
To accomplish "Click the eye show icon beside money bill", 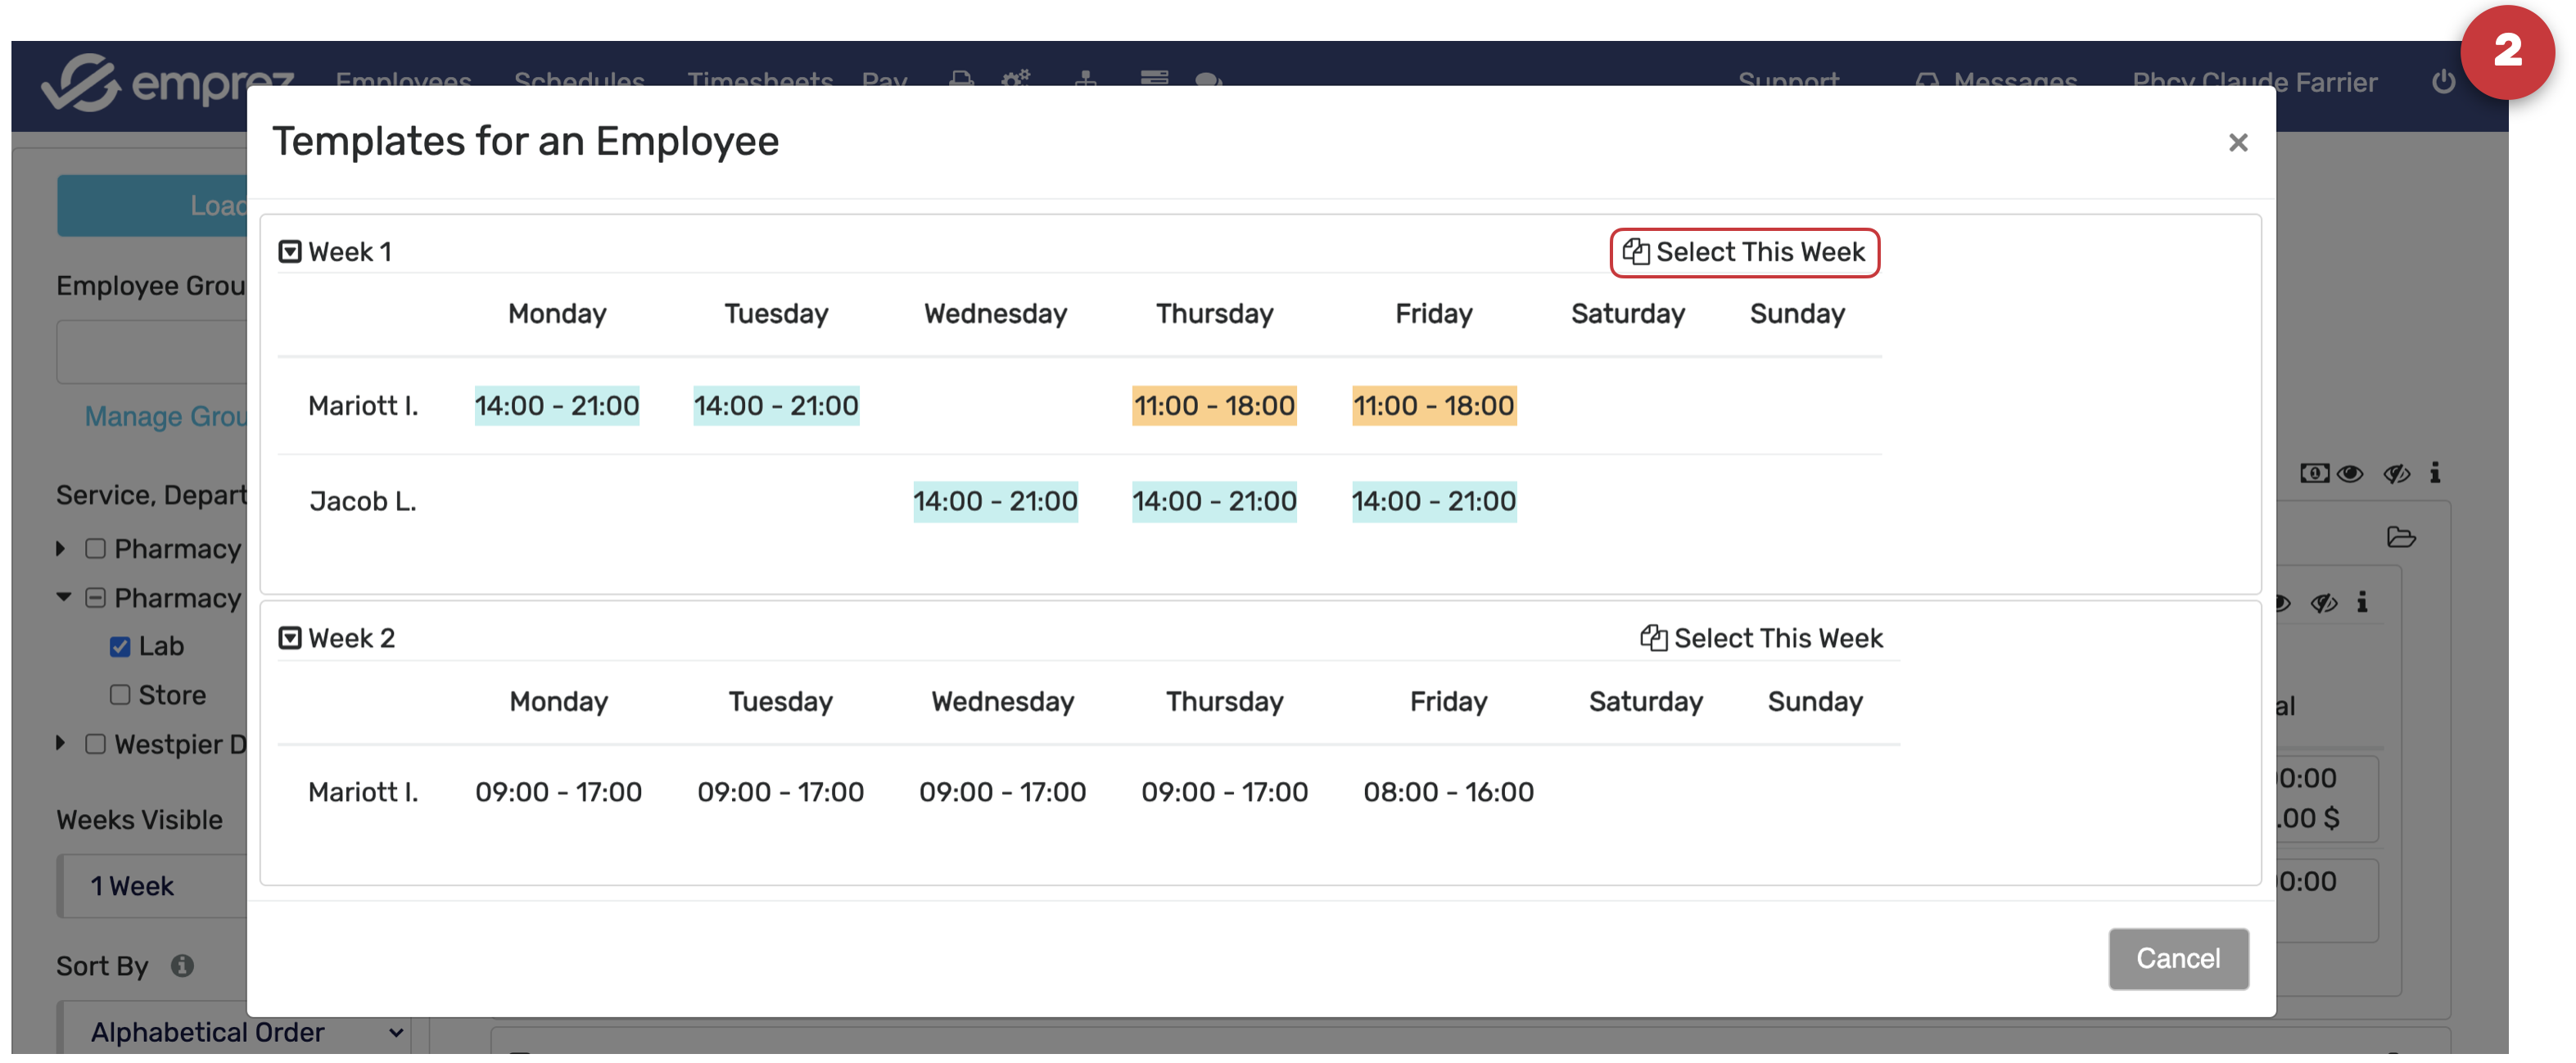I will 2351,475.
